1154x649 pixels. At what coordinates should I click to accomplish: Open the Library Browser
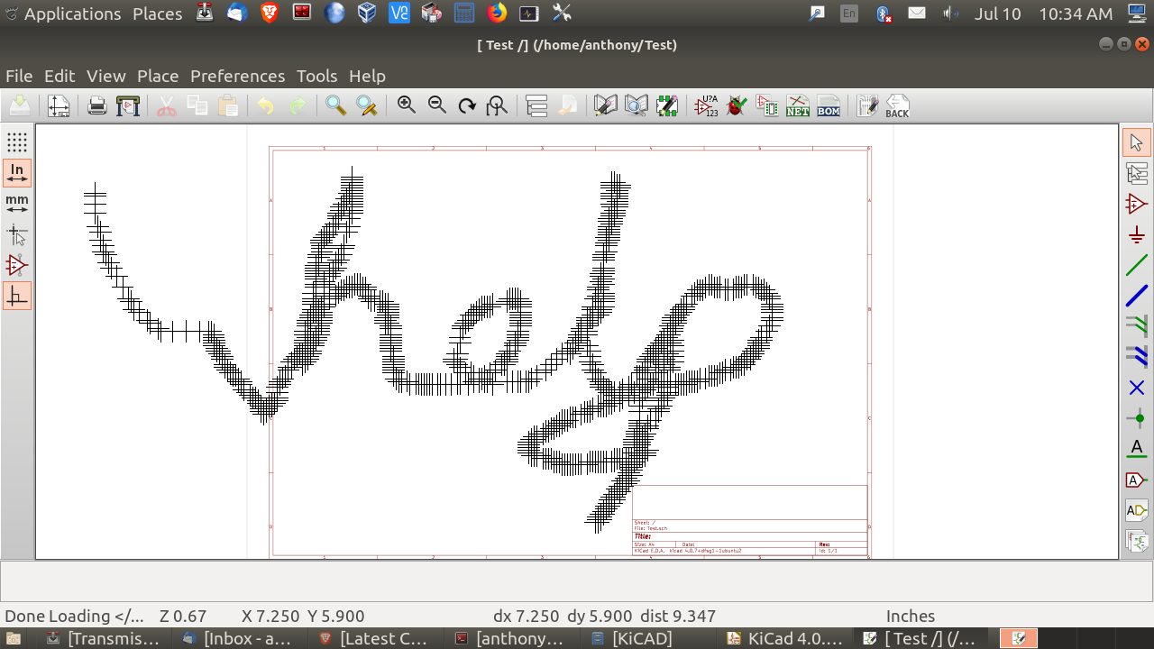point(637,106)
